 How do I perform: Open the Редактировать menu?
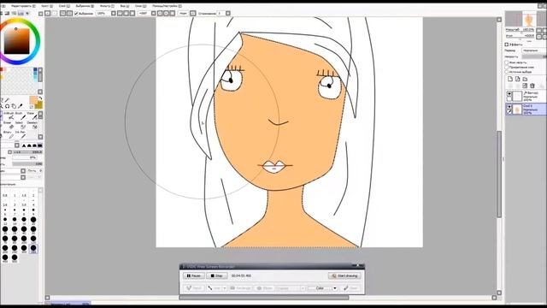point(23,6)
